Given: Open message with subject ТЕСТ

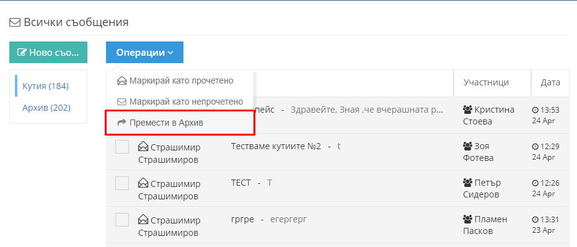Looking at the screenshot, I should click(241, 183).
